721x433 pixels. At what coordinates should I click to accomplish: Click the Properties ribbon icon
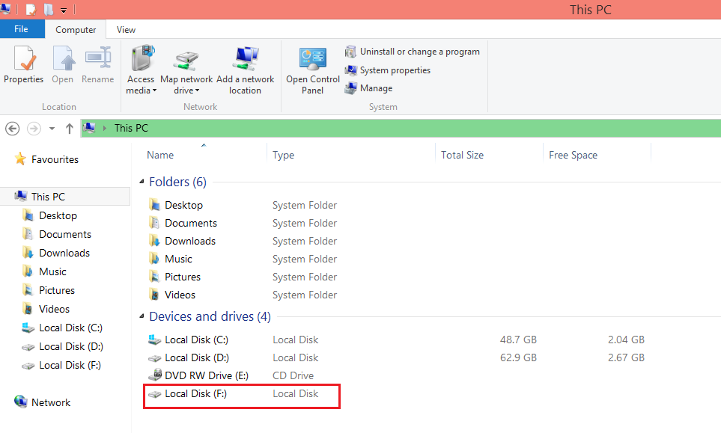(x=24, y=58)
